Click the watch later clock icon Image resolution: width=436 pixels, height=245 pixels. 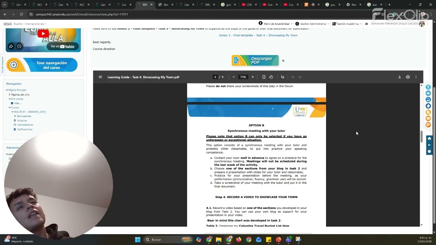tap(19, 46)
